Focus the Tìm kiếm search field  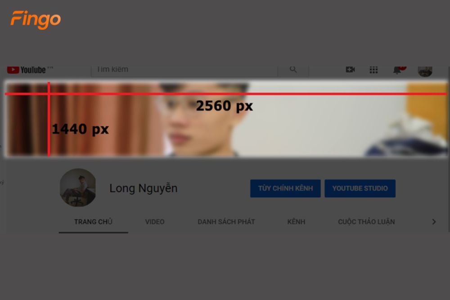pos(184,71)
